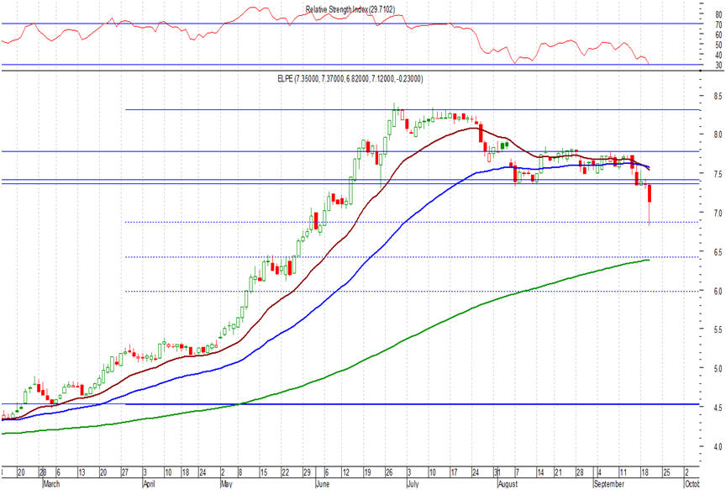The height and width of the screenshot is (490, 726).
Task: Click the 50 label on RSI axis
Action: click(718, 45)
